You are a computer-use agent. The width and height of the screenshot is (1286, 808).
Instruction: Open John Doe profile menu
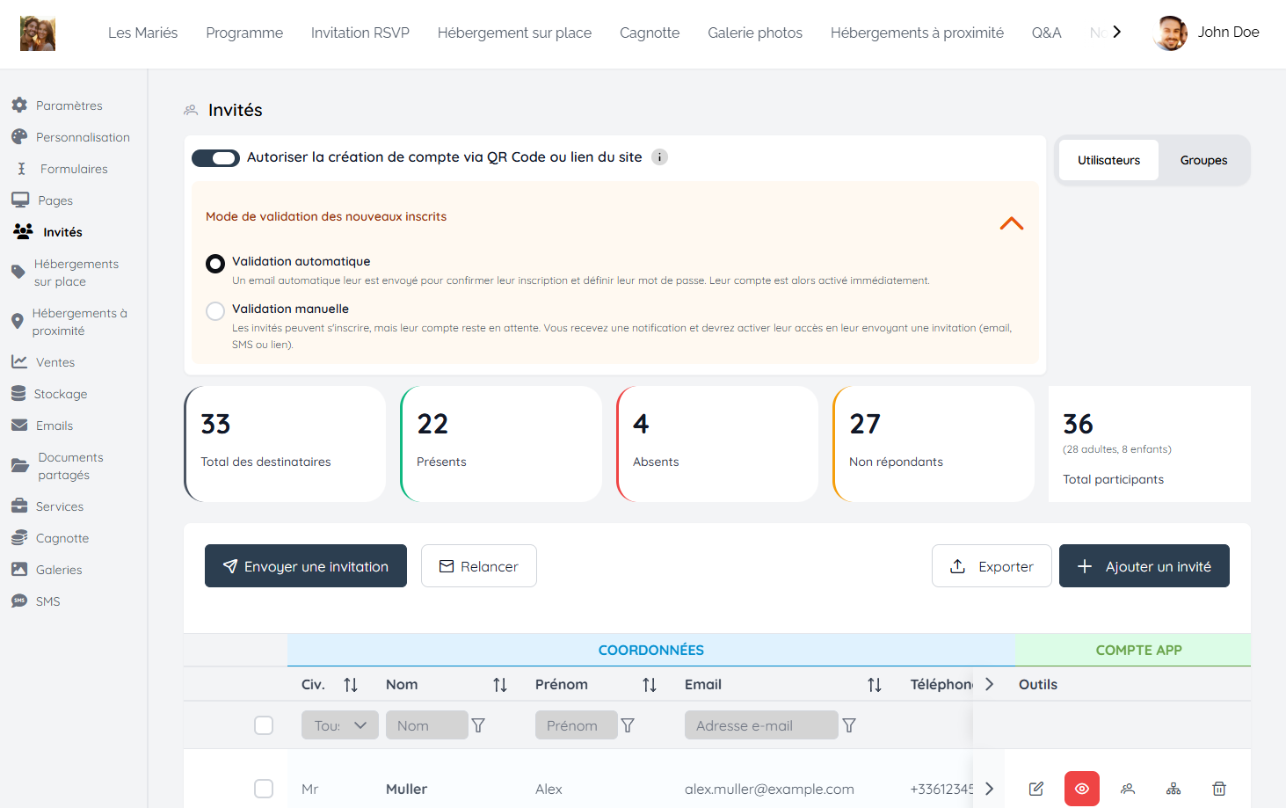tap(1206, 33)
